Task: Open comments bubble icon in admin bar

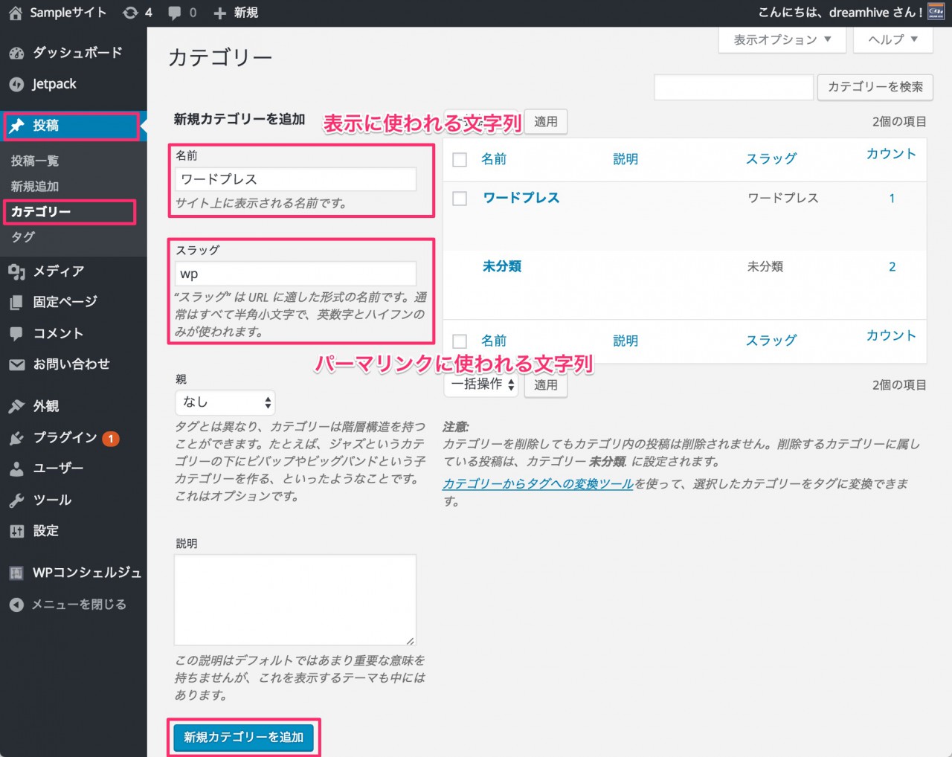Action: (175, 13)
